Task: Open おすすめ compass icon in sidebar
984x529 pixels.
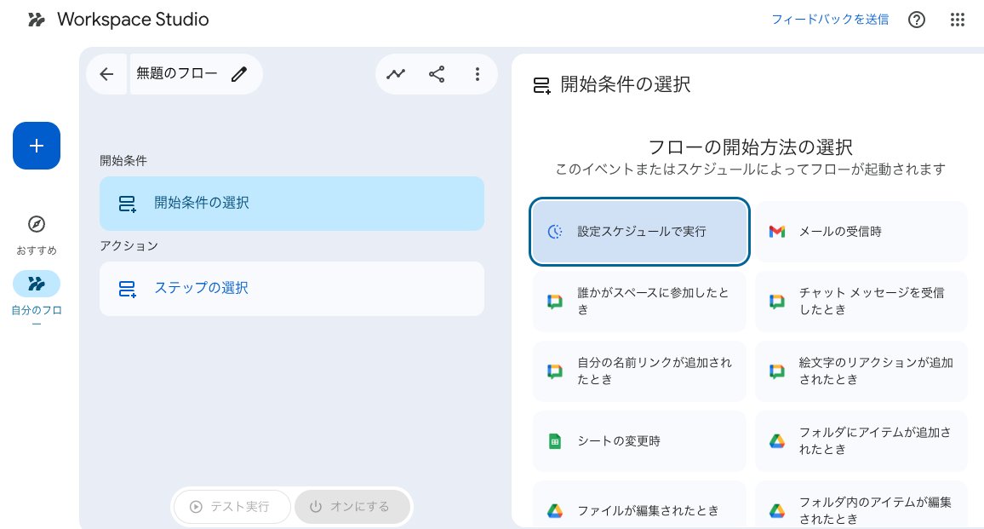Action: 37,224
